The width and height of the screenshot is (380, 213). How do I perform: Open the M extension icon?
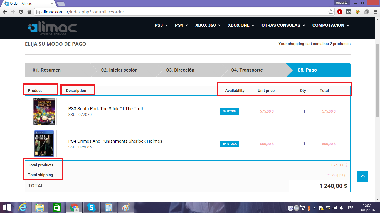coord(349,12)
